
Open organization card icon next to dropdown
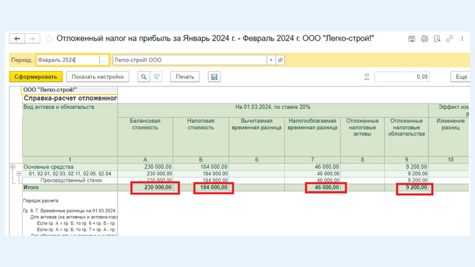(x=280, y=60)
